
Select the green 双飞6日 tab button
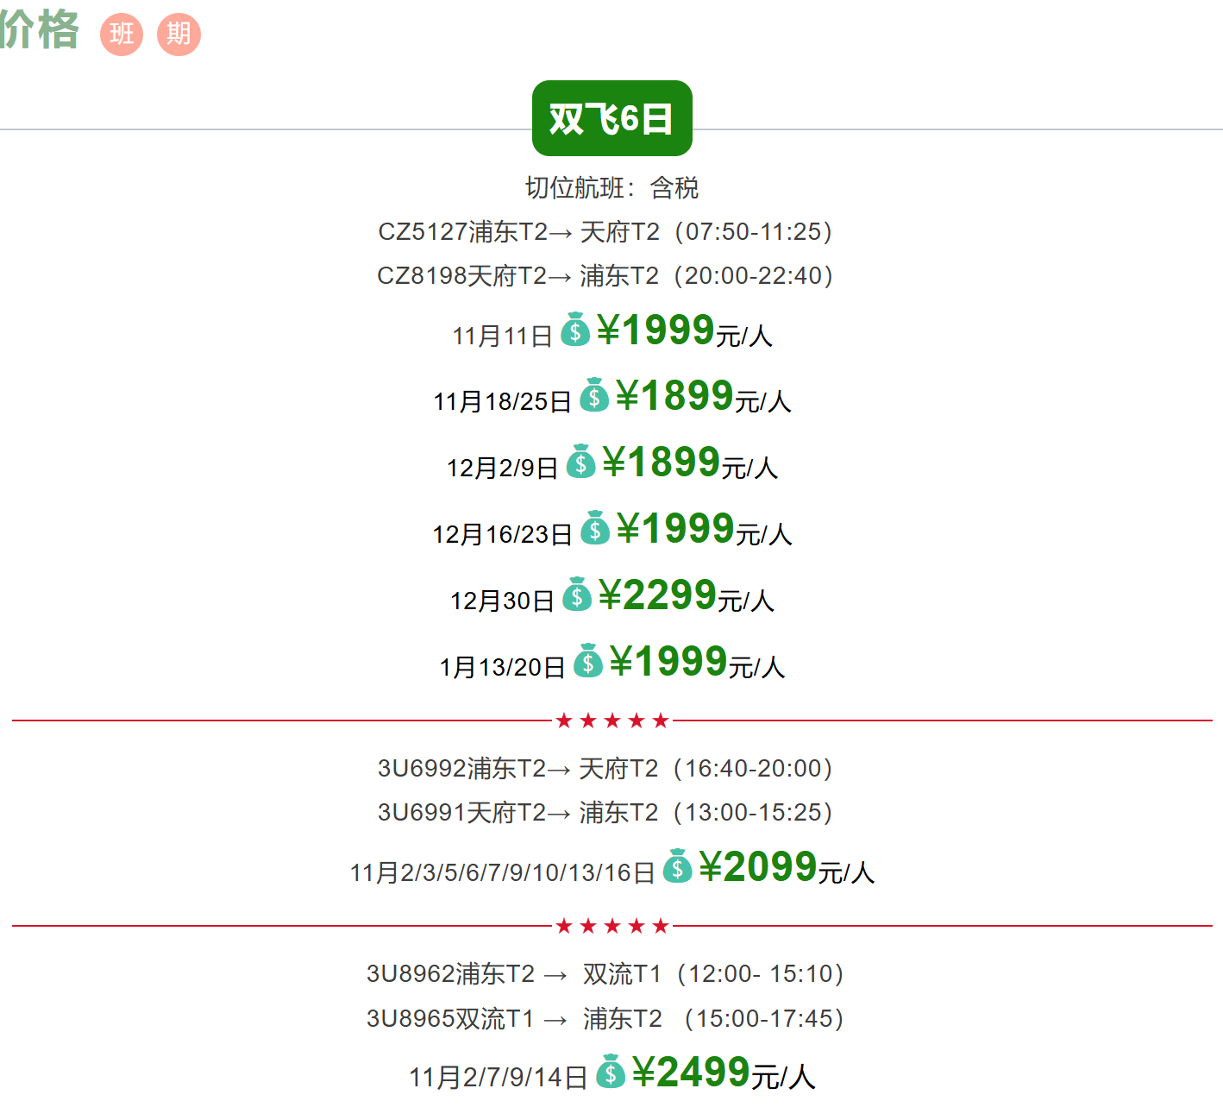coord(611,118)
